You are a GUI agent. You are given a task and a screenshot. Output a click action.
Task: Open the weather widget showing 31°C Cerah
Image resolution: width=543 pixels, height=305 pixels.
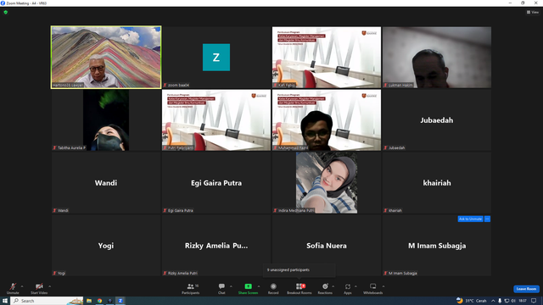coord(472,301)
